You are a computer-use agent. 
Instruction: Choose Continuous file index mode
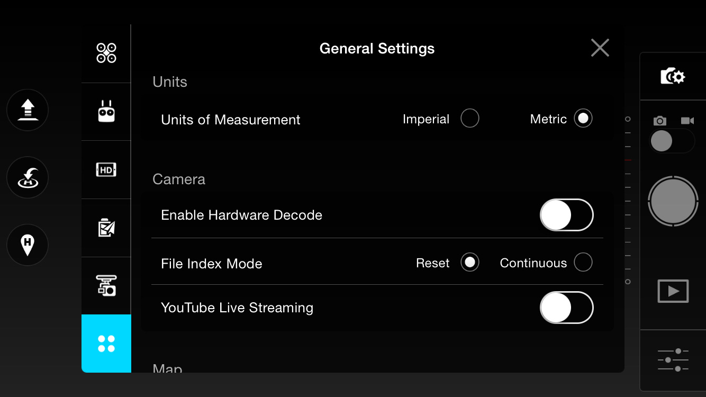[583, 262]
